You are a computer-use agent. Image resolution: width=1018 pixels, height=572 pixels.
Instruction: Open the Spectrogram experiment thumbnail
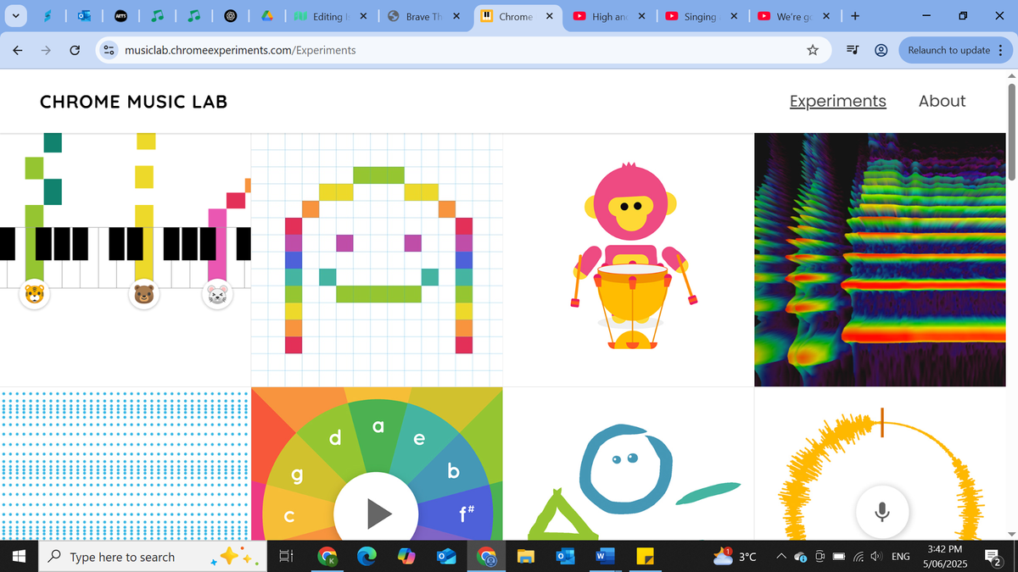879,259
